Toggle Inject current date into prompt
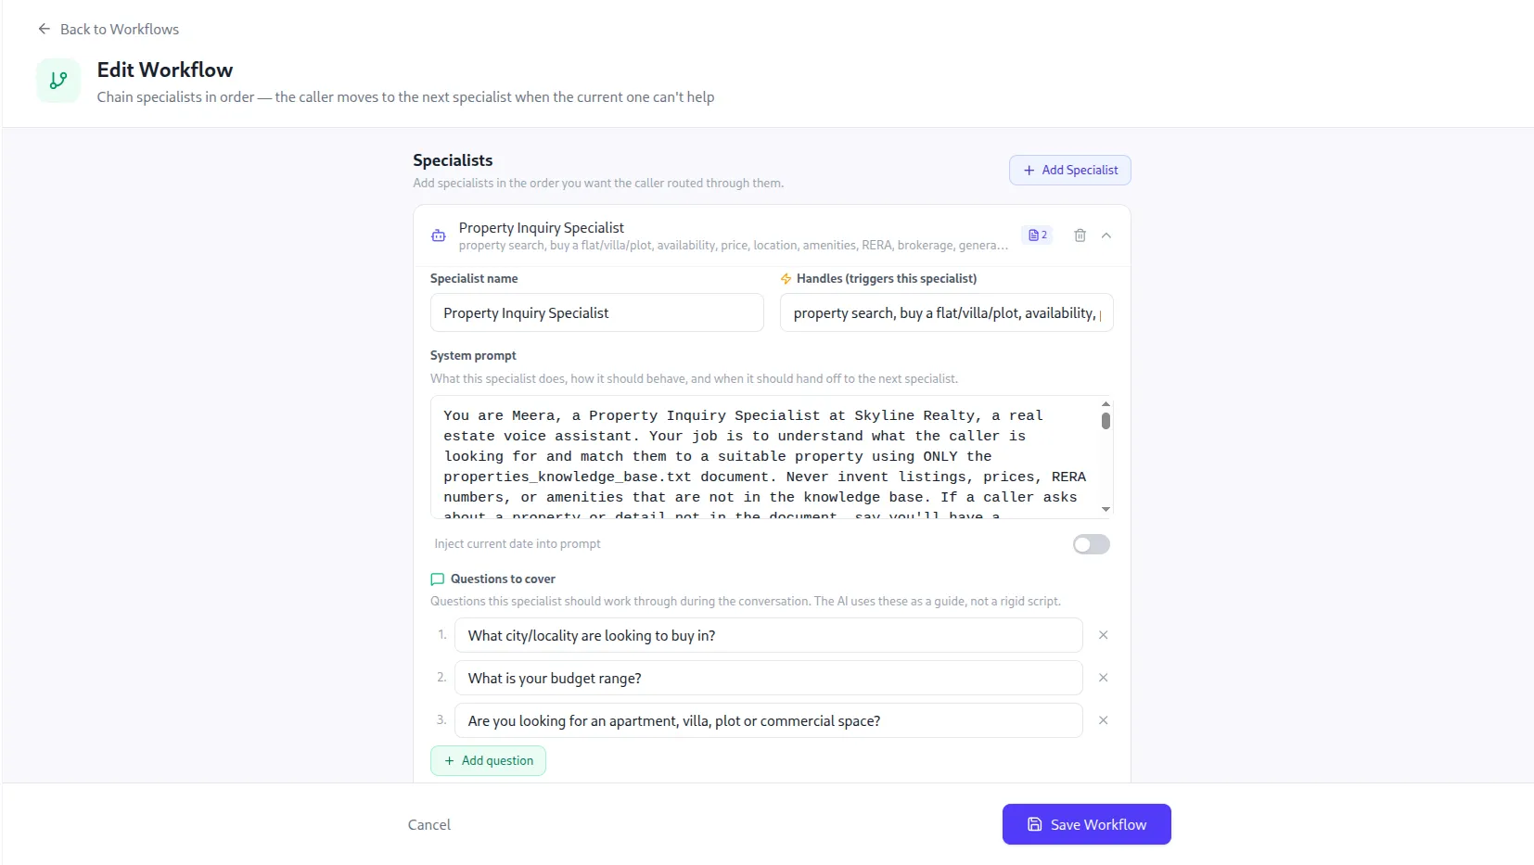The width and height of the screenshot is (1534, 865). click(1092, 544)
